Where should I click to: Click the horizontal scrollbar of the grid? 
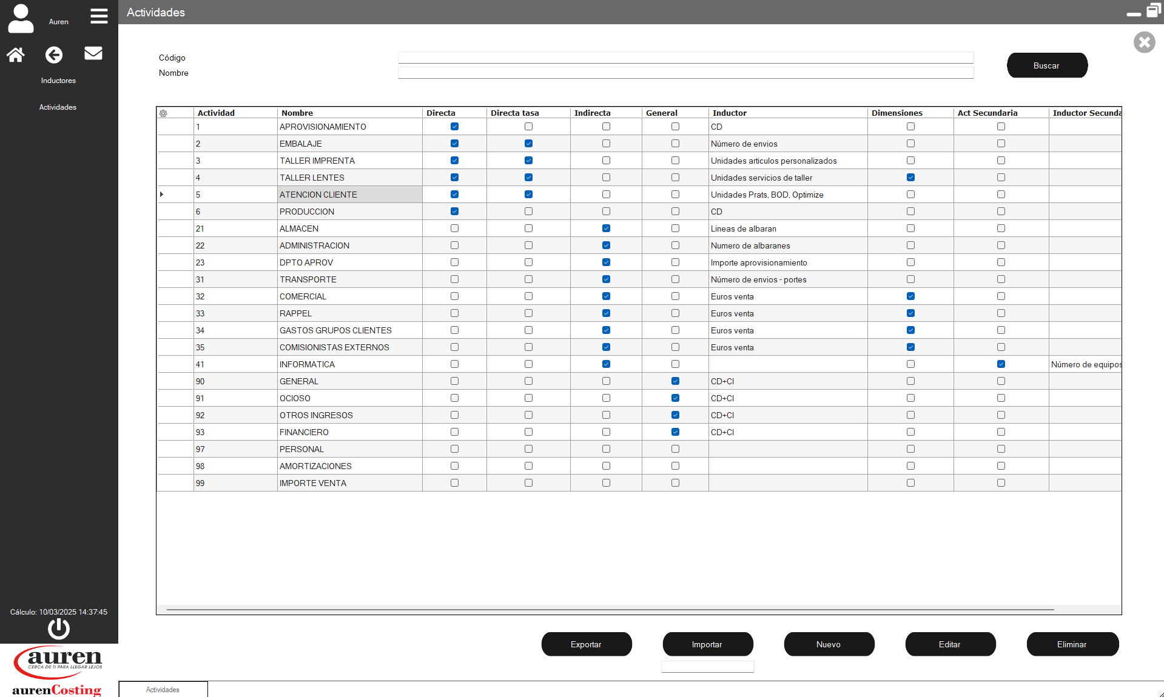610,610
